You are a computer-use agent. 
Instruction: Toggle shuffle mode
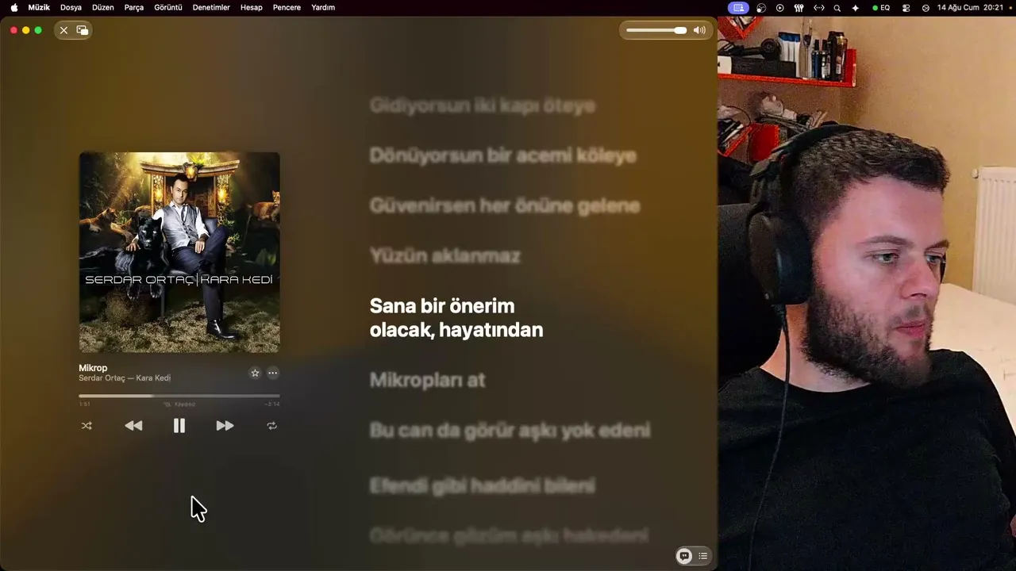(87, 426)
